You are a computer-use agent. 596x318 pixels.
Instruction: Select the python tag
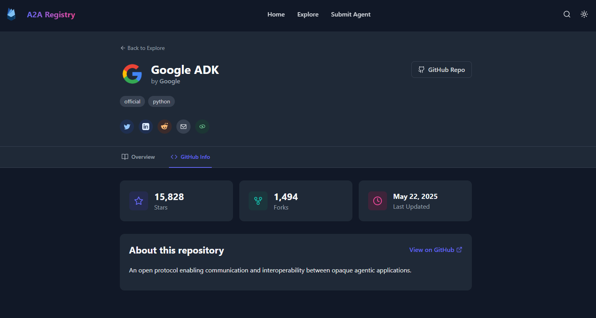point(161,101)
